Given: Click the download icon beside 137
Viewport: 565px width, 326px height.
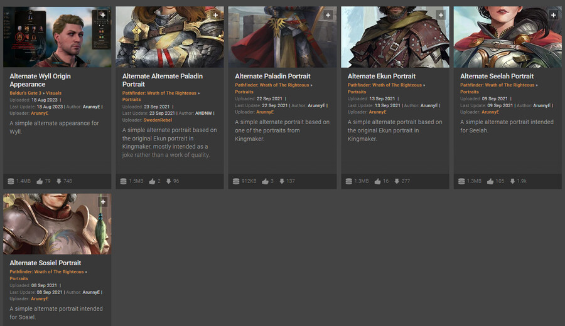Looking at the screenshot, I should click(x=282, y=181).
